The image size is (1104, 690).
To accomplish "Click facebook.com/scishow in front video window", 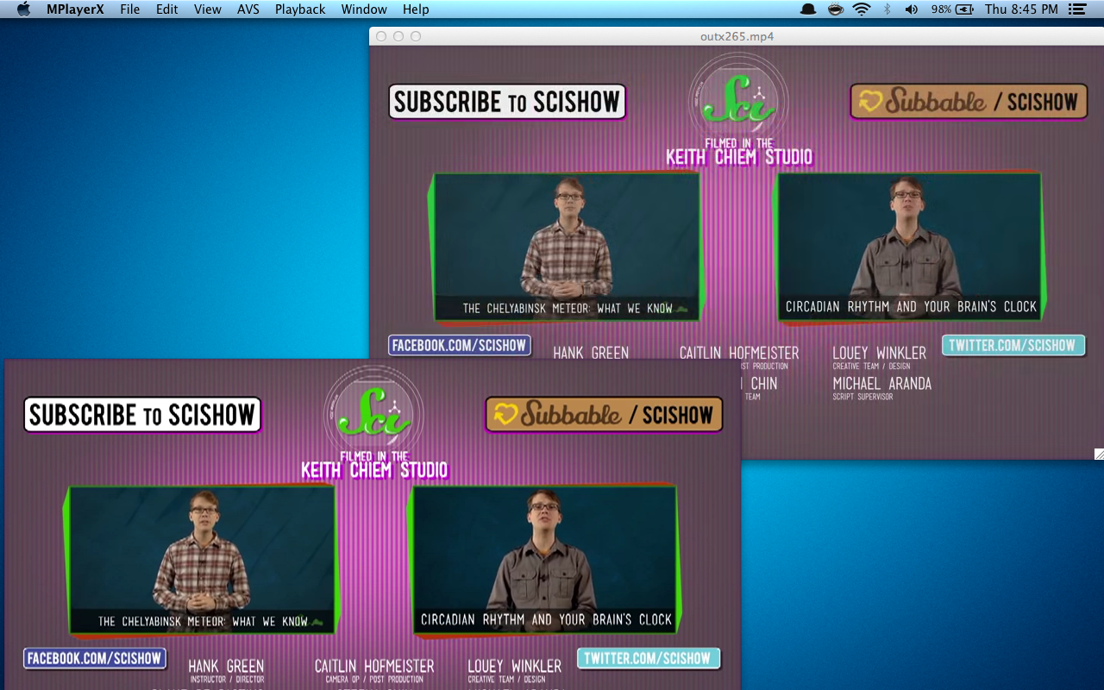I will 94,658.
